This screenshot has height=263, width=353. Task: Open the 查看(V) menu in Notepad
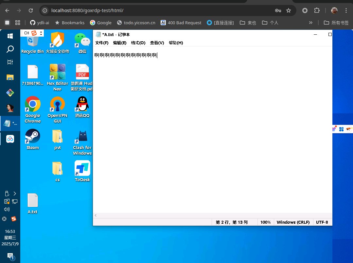tap(157, 43)
